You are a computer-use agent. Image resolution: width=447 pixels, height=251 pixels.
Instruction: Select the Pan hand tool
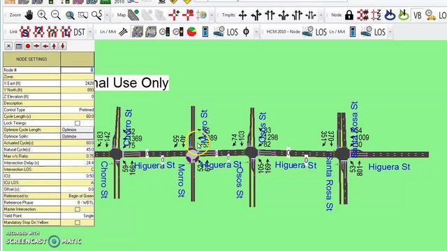point(29,15)
